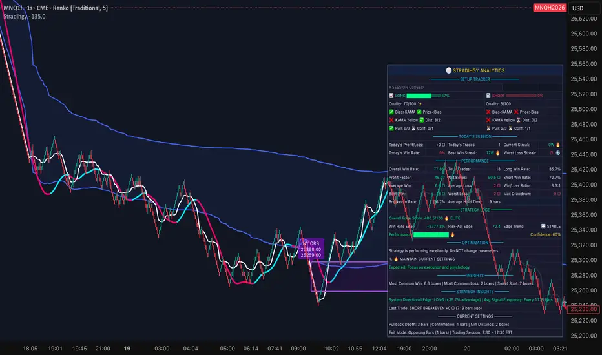Select the NY ORB purple label

[311, 249]
